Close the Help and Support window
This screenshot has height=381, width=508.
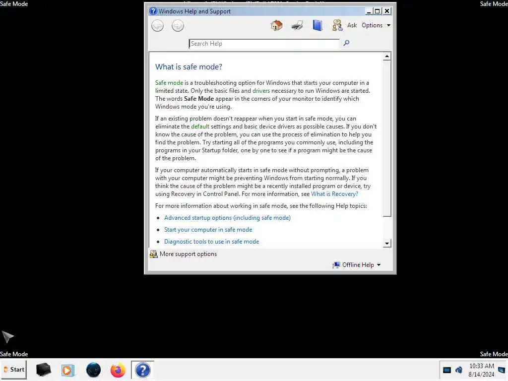(387, 11)
